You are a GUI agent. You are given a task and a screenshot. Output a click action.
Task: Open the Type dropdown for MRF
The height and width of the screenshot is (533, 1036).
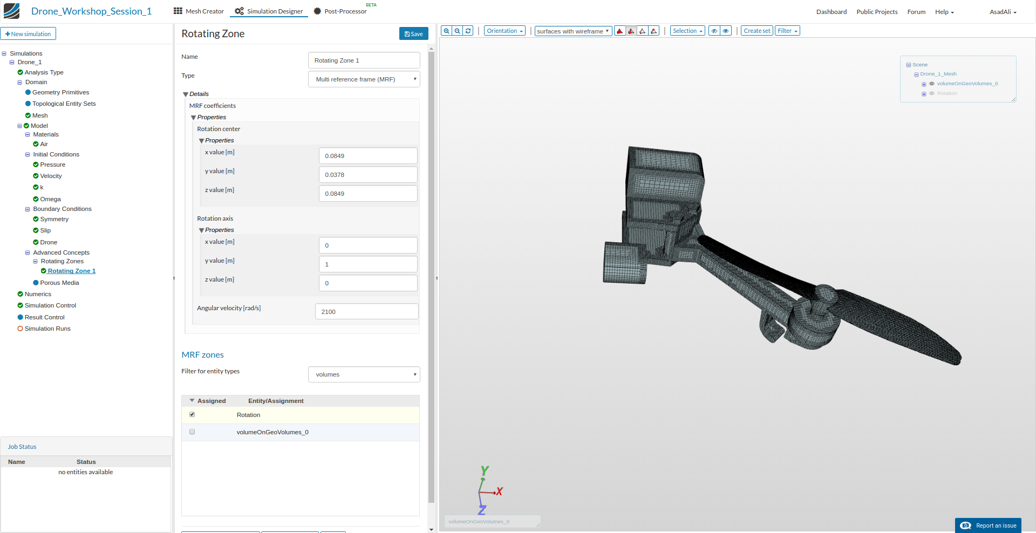[x=364, y=79]
